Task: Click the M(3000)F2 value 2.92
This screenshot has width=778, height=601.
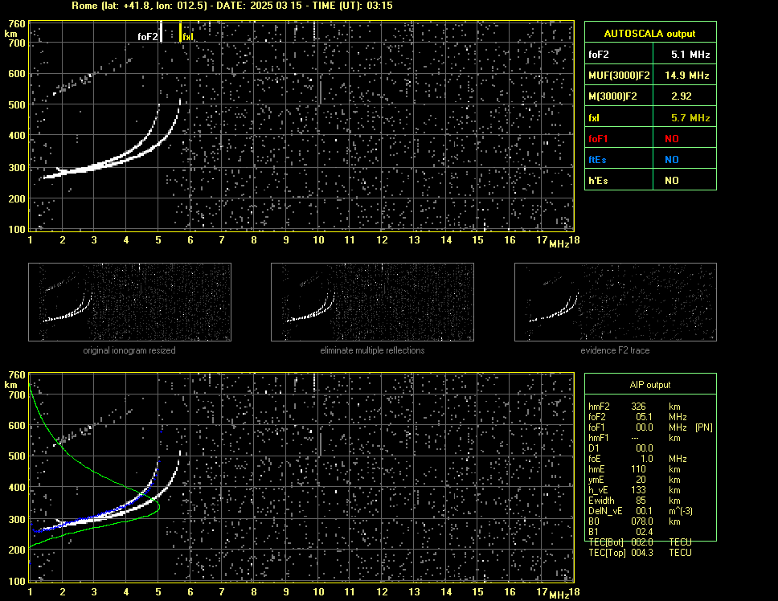Action: [682, 96]
